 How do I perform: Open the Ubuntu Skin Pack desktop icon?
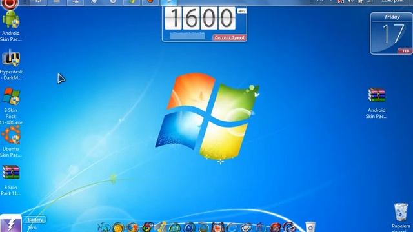pyautogui.click(x=11, y=142)
